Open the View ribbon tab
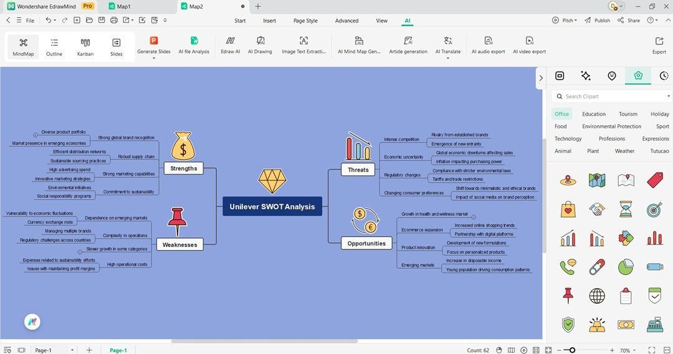Viewport: 673px width, 354px height. tap(381, 21)
